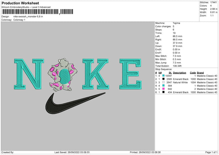Select the embroidered letter E
The height and width of the screenshot is (155, 219).
[x=130, y=74]
